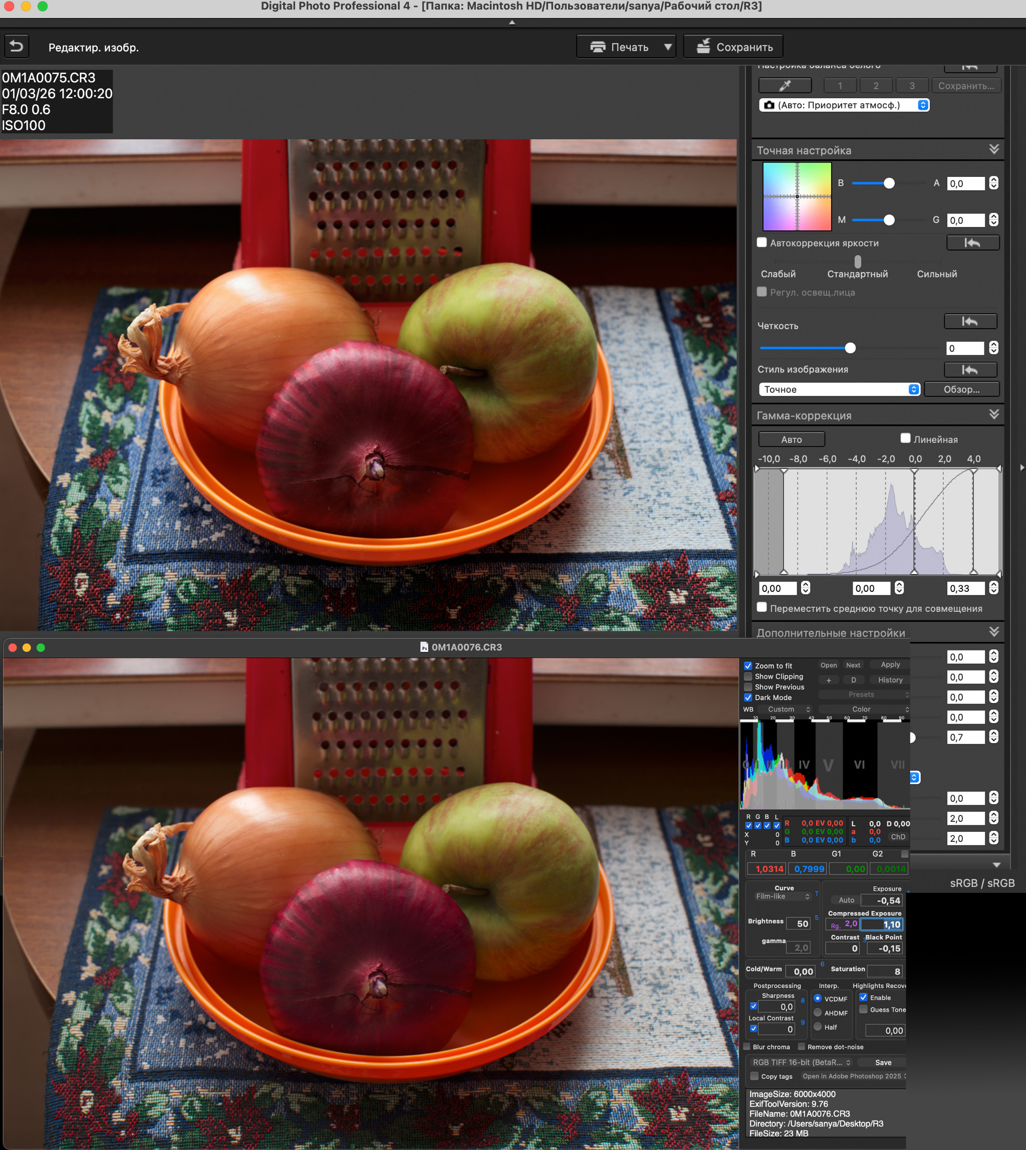The height and width of the screenshot is (1150, 1026).
Task: Open the Печать dropdown arrow menu
Action: click(667, 47)
